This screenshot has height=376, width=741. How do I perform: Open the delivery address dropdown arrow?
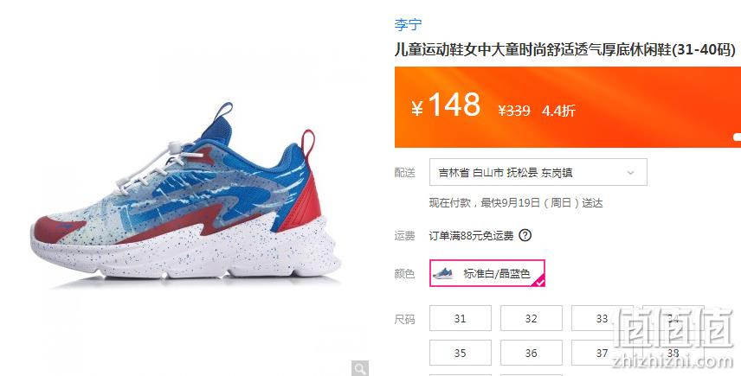[x=630, y=173]
